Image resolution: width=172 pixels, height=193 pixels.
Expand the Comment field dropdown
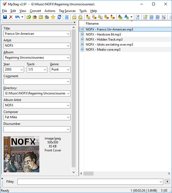point(68,82)
